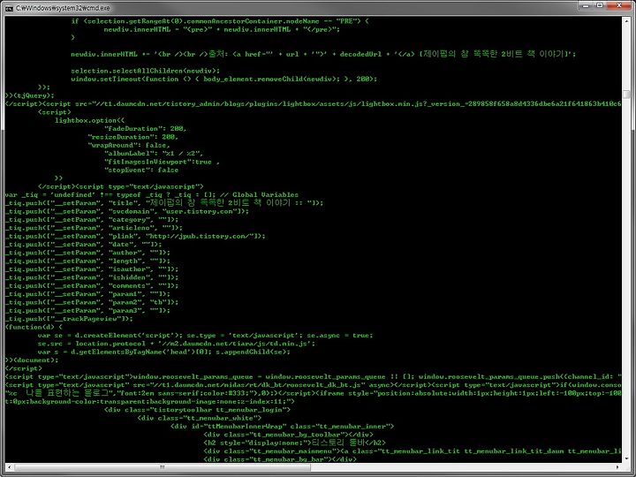Click the "fitImagesInViewport":true line
This screenshot has width=636, height=477.
(x=162, y=162)
